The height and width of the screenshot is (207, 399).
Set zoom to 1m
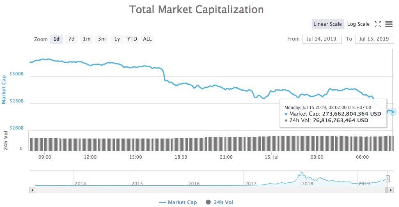(x=87, y=39)
